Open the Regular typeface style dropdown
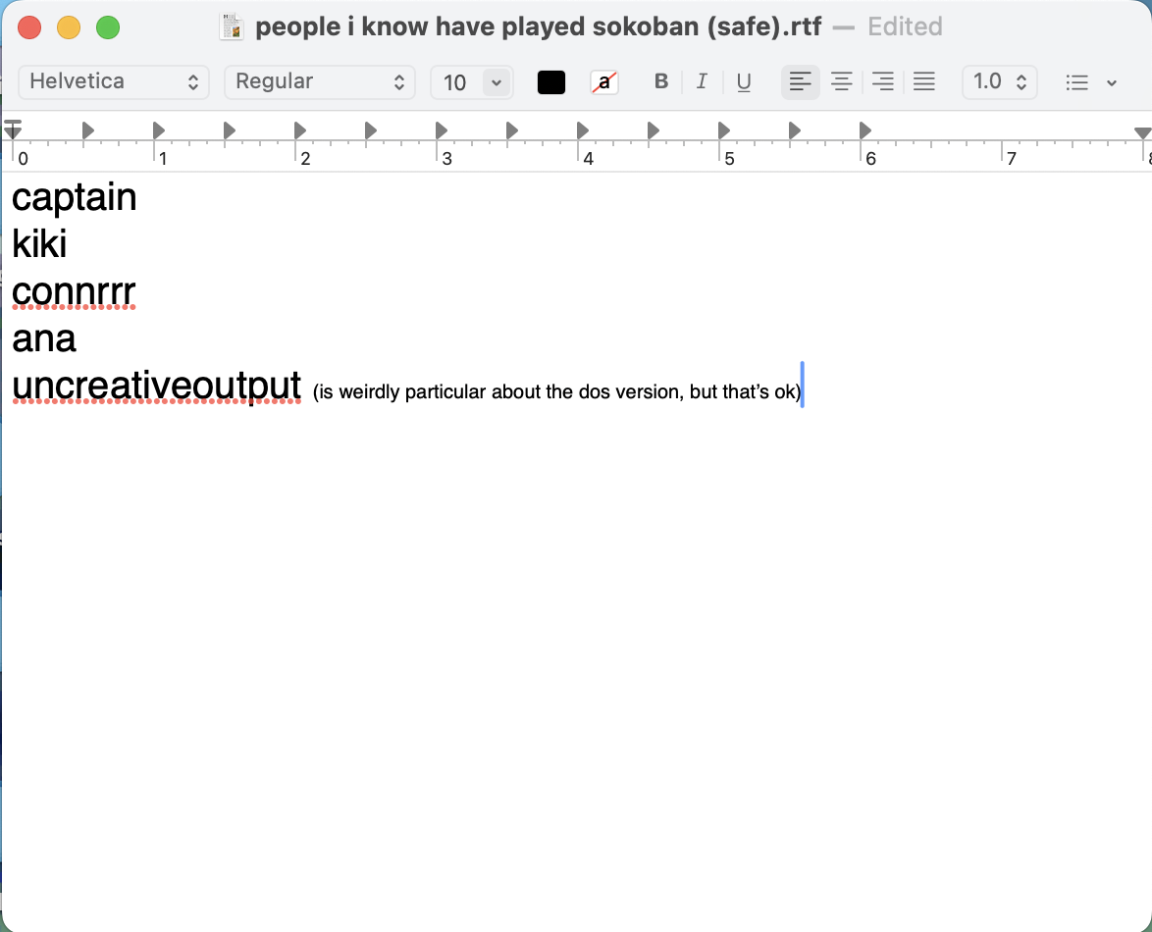1152x932 pixels. [x=320, y=81]
